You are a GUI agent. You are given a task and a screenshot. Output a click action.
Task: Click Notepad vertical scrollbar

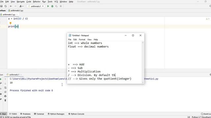point(143,62)
